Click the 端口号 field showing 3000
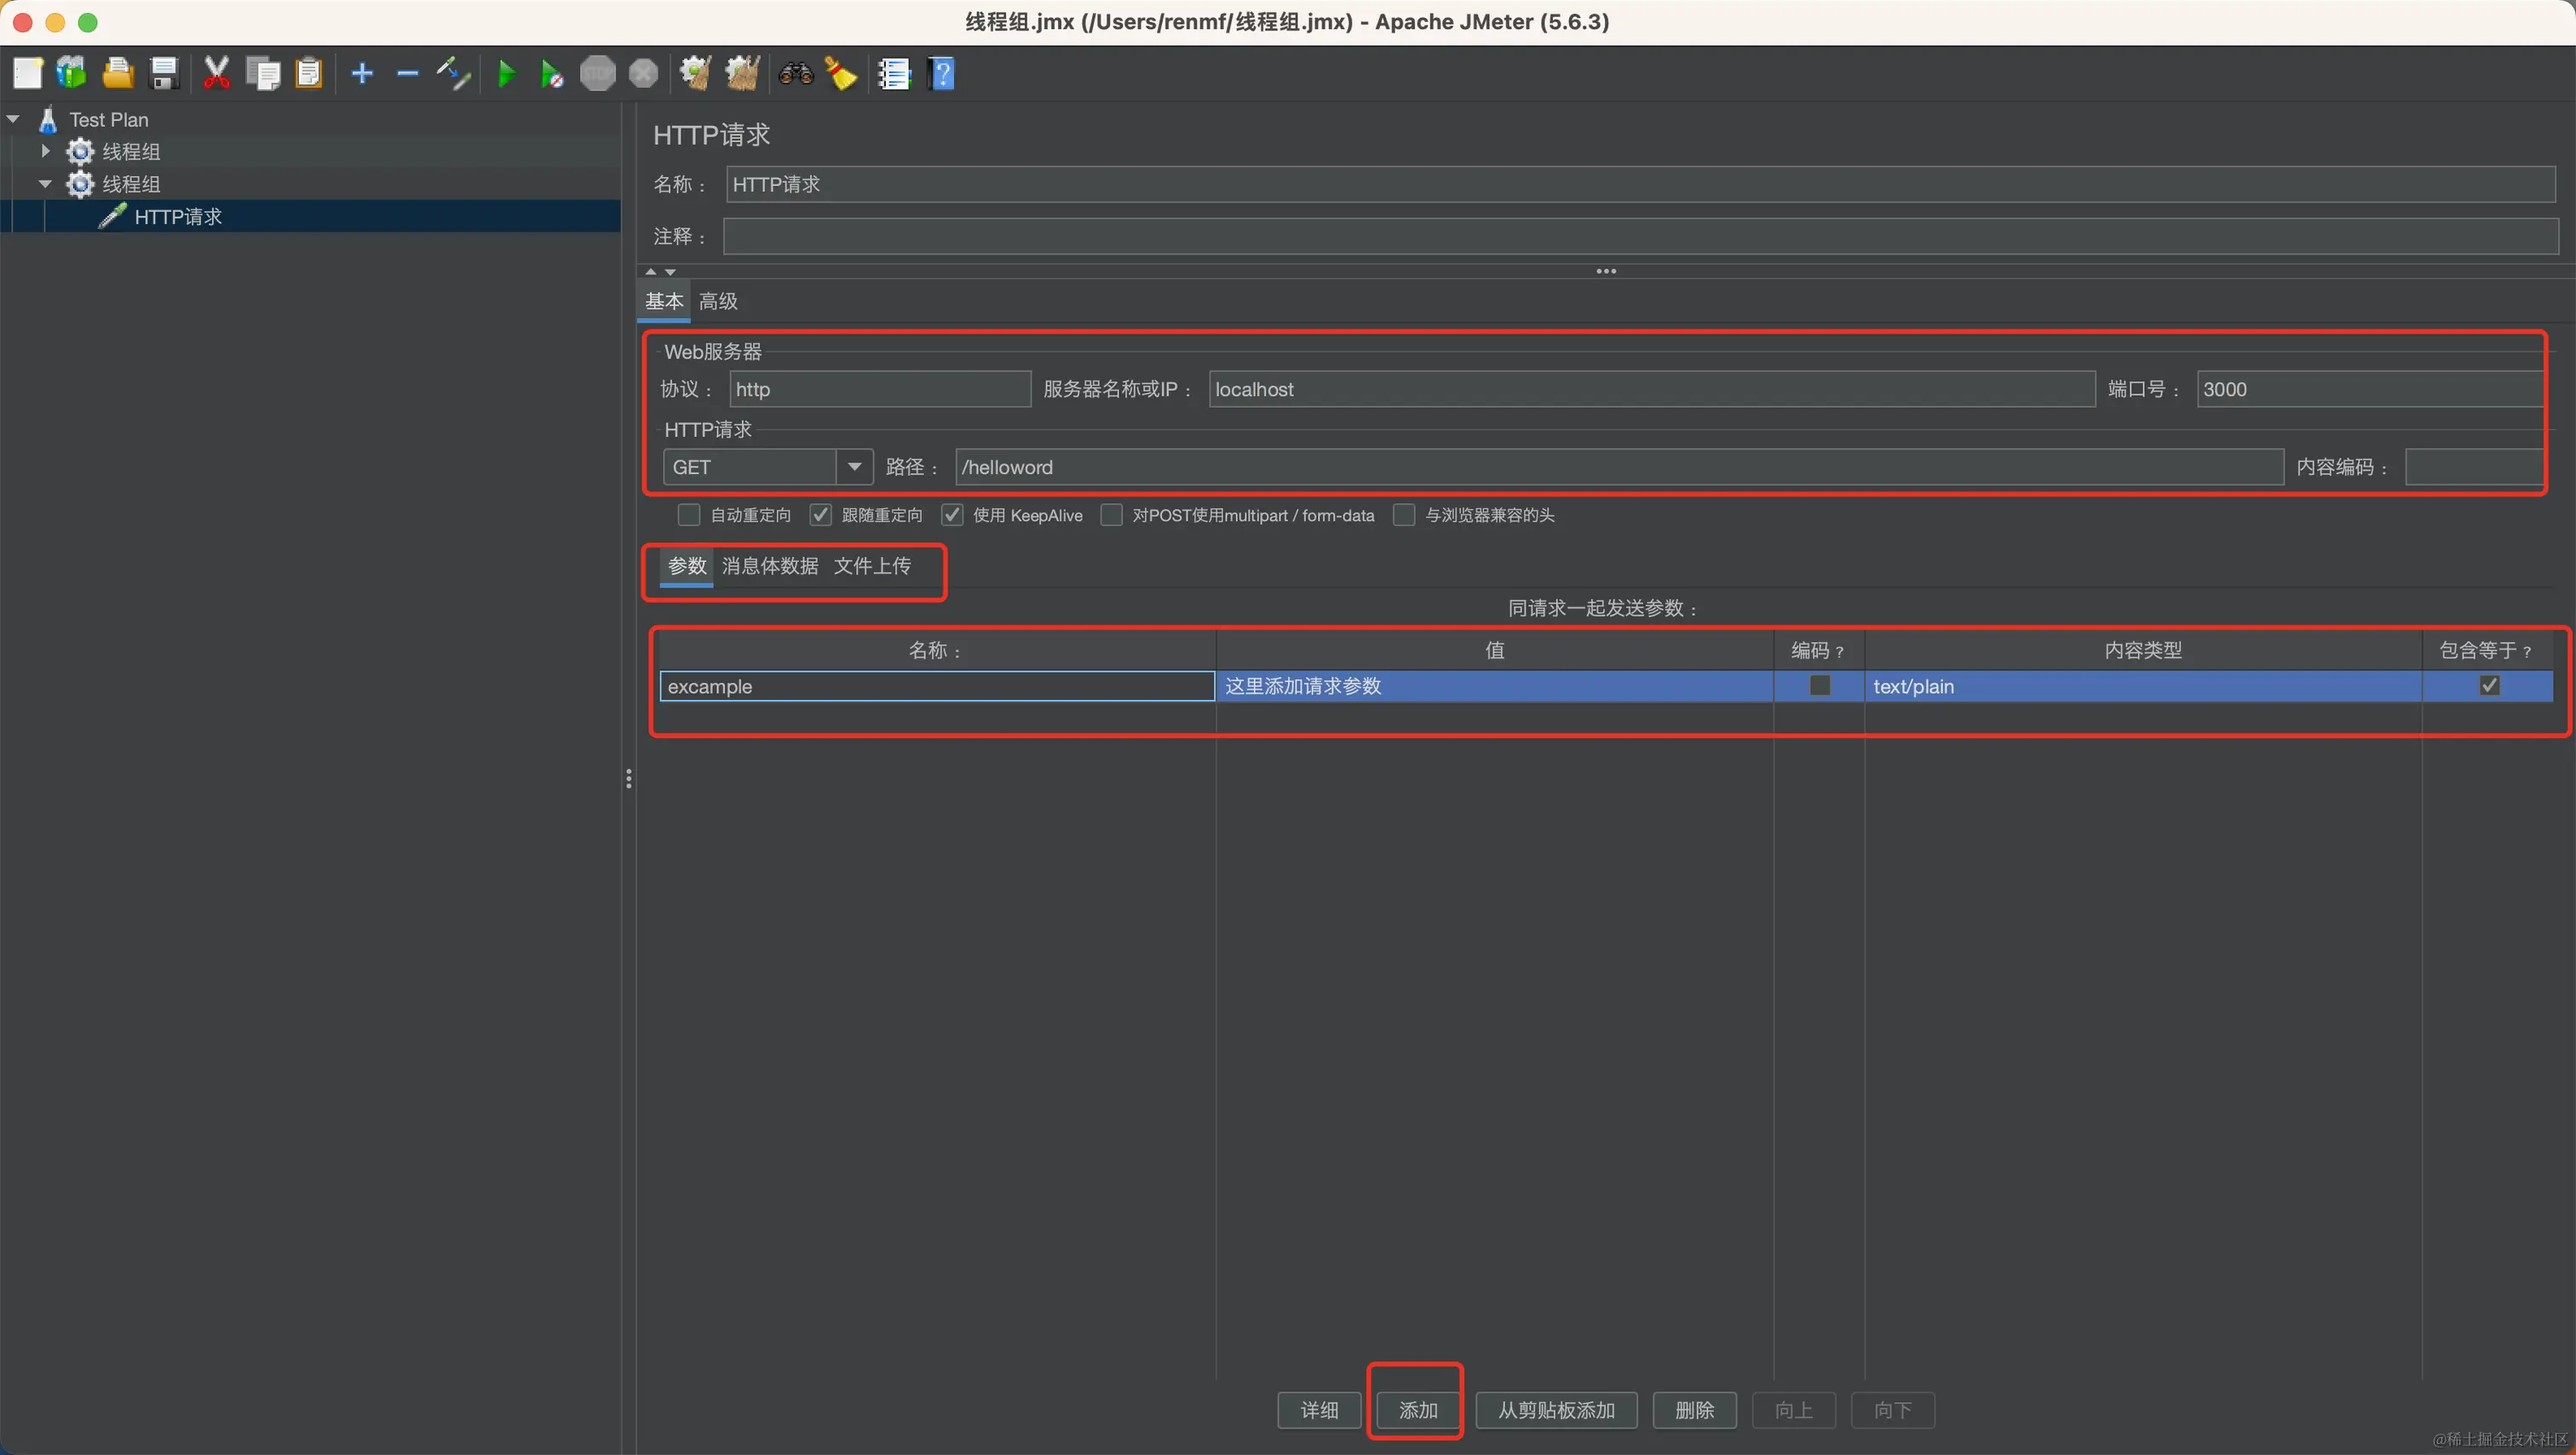2576x1455 pixels. click(2370, 389)
